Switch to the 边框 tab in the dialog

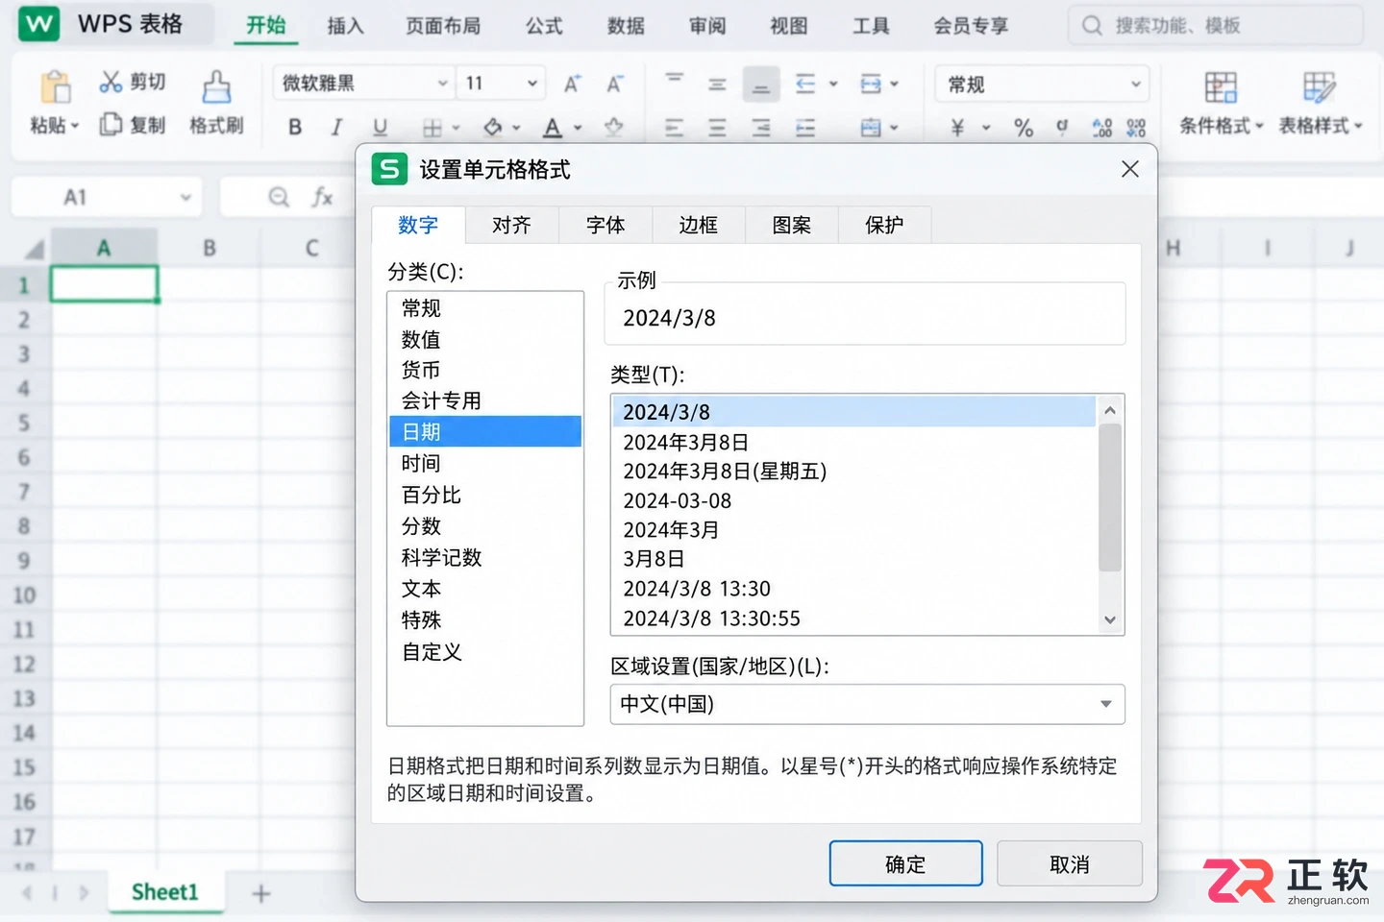(699, 225)
